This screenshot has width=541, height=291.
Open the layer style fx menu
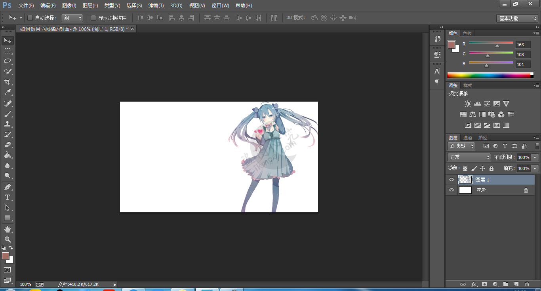click(474, 284)
